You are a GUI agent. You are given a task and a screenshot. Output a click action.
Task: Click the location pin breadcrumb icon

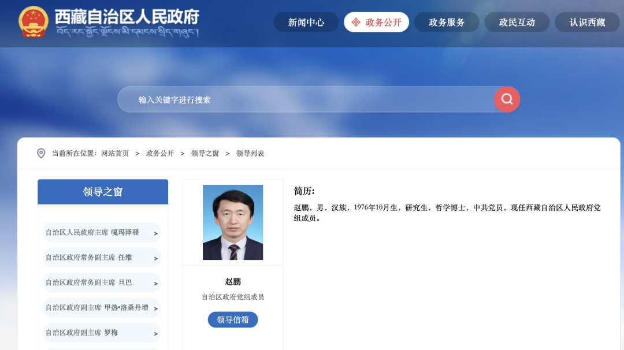pos(40,153)
